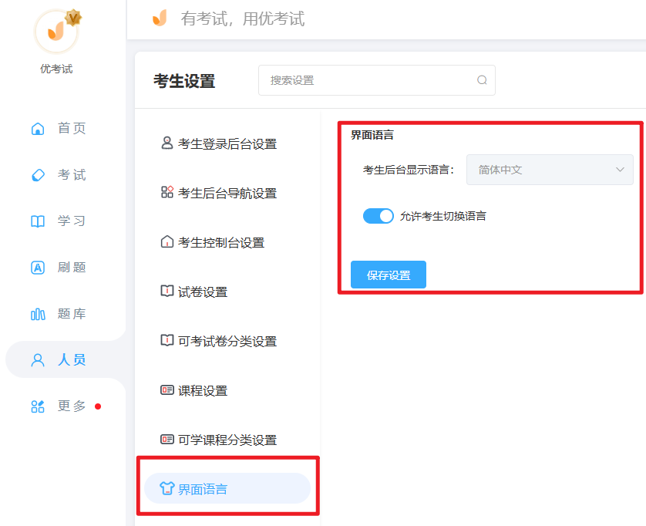Screen dimensions: 646x526
Task: Click the 保存设置 button
Action: (388, 275)
